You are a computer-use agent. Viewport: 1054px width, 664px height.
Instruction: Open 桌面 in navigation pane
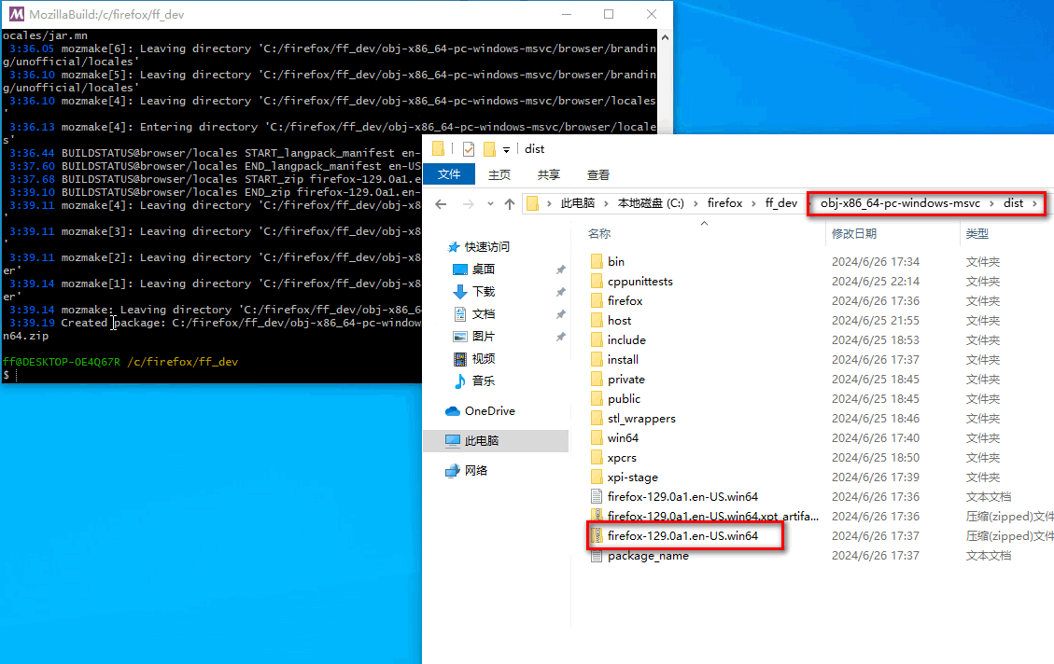coord(483,270)
